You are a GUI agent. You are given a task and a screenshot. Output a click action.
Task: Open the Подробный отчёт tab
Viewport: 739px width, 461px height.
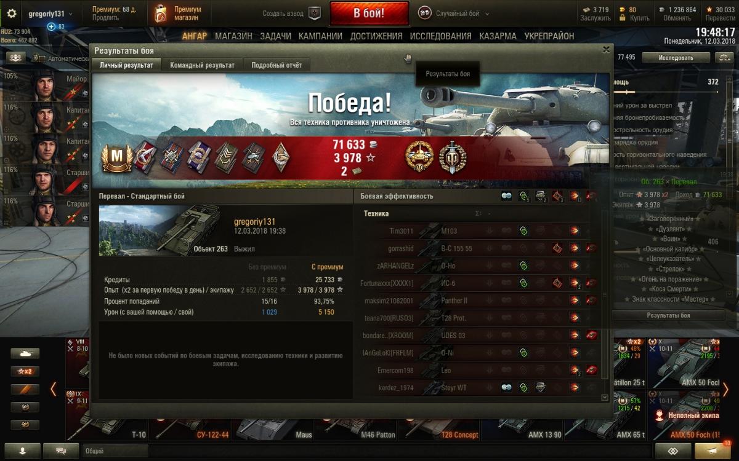277,65
